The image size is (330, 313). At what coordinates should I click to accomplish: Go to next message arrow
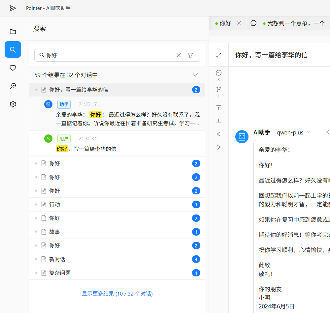[x=219, y=147]
